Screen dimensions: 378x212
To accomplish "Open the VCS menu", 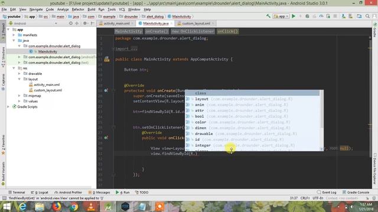I will click(x=122, y=9).
